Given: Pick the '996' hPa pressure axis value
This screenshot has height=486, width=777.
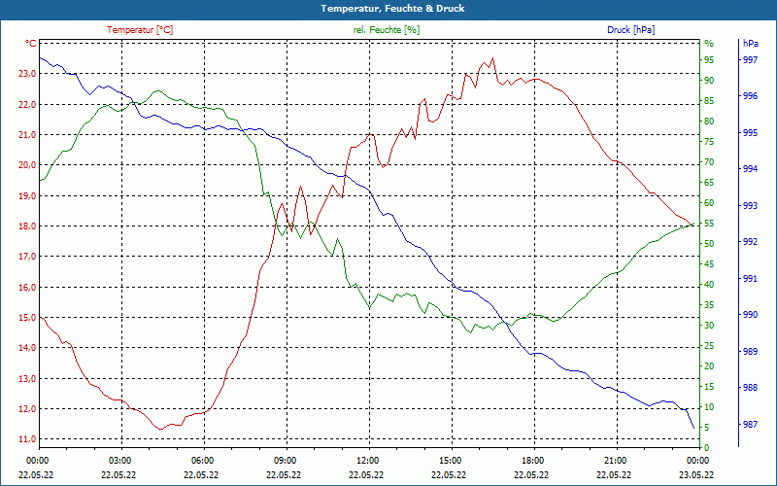Looking at the screenshot, I should click(751, 95).
